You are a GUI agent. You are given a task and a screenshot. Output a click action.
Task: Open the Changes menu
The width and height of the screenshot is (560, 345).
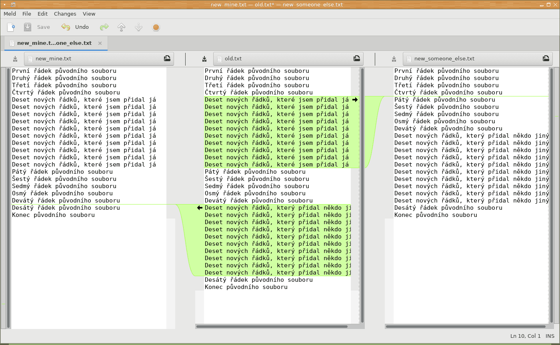[65, 14]
